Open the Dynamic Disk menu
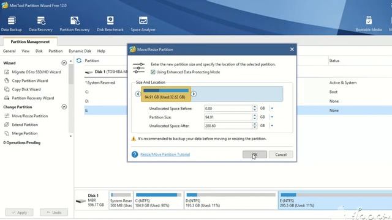Viewport: 392px width, 220px height. tap(80, 51)
